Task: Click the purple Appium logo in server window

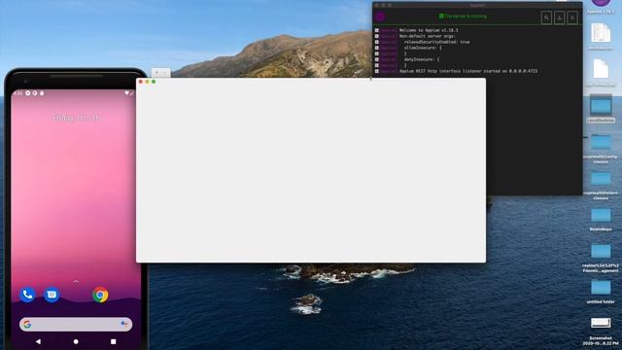Action: pos(380,17)
